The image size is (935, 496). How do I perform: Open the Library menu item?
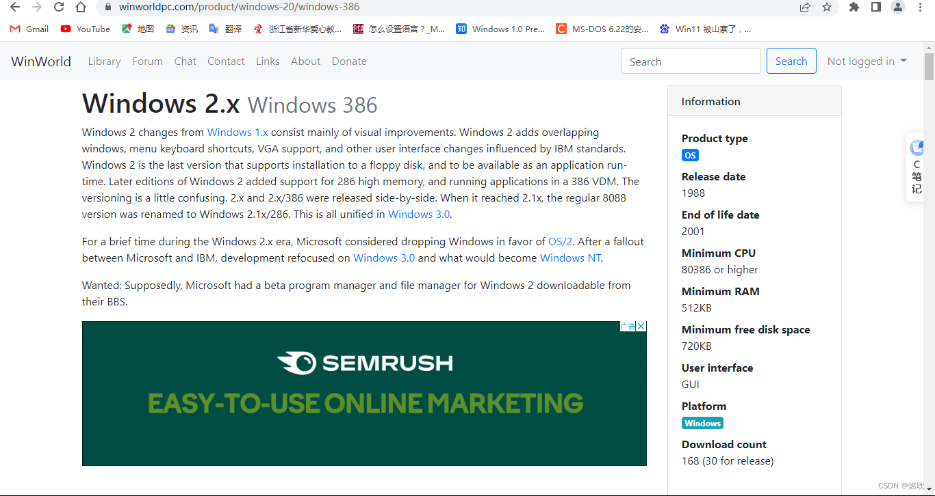(x=104, y=61)
